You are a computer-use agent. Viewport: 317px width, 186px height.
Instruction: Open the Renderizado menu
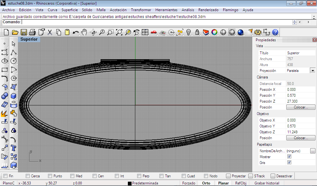(x=208, y=10)
